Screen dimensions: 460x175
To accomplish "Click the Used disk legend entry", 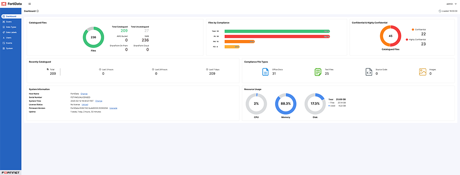I will (337, 106).
